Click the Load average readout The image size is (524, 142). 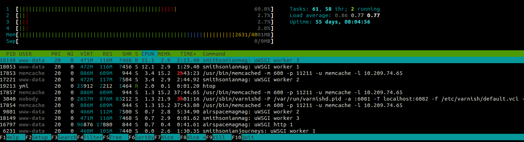tap(335, 15)
